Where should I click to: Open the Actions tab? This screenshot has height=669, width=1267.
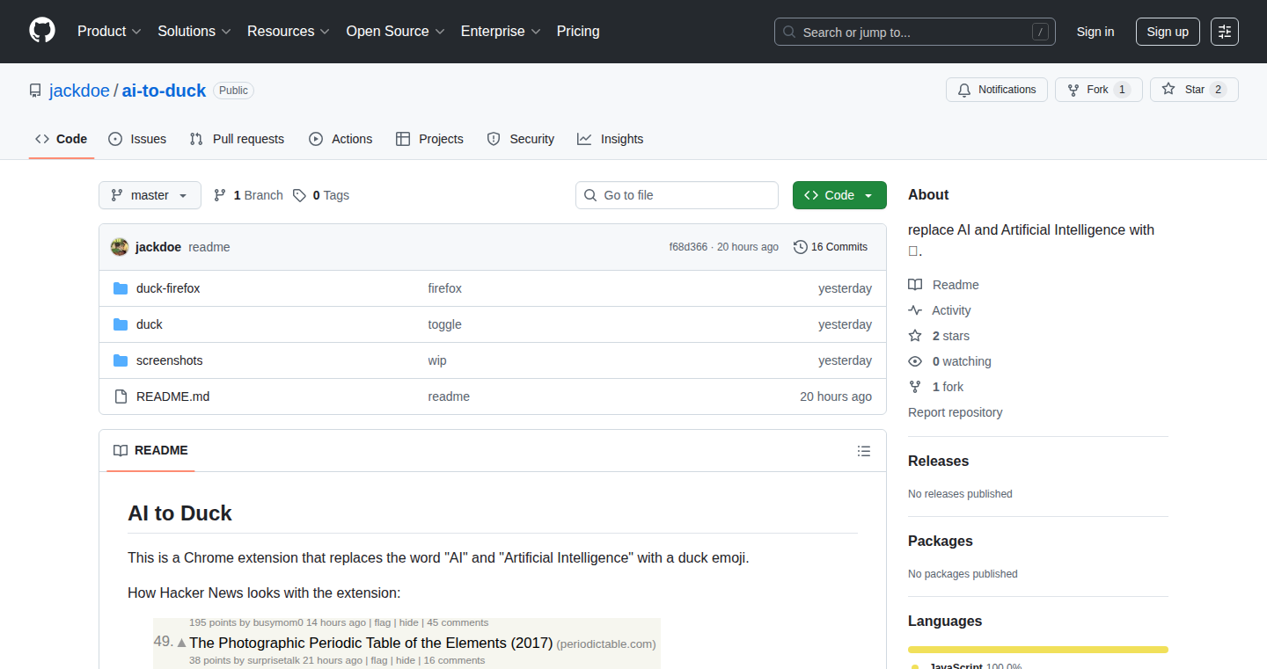(341, 139)
